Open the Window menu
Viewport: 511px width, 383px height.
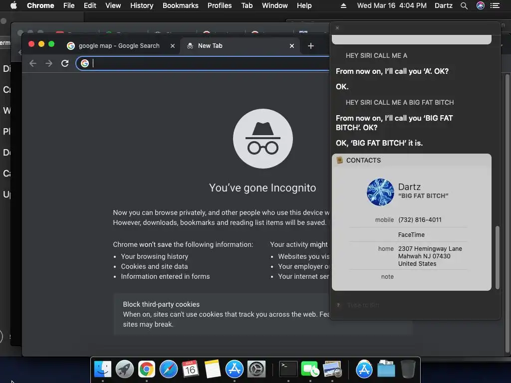coord(275,5)
